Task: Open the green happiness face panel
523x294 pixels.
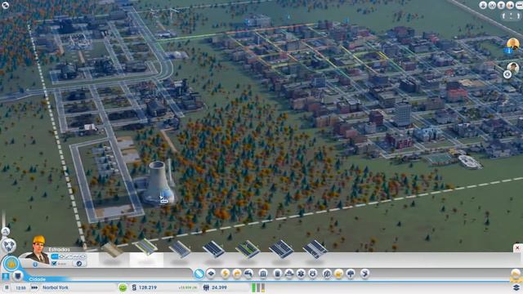Action: coord(123,287)
